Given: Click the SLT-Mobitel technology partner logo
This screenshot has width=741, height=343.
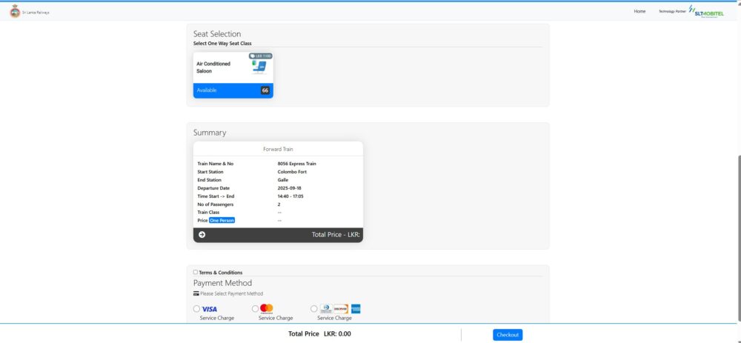Looking at the screenshot, I should pyautogui.click(x=706, y=11).
